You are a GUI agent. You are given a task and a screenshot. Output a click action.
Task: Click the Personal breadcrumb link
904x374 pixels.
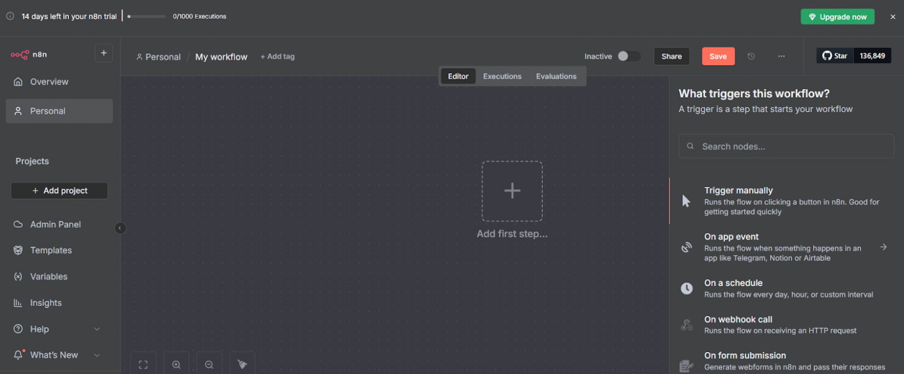coord(159,57)
